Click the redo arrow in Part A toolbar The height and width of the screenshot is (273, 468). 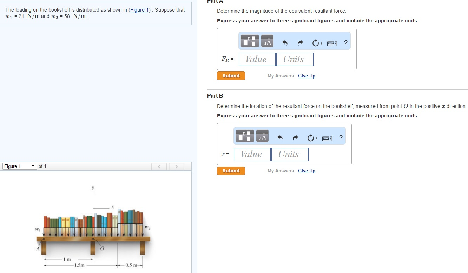click(300, 42)
